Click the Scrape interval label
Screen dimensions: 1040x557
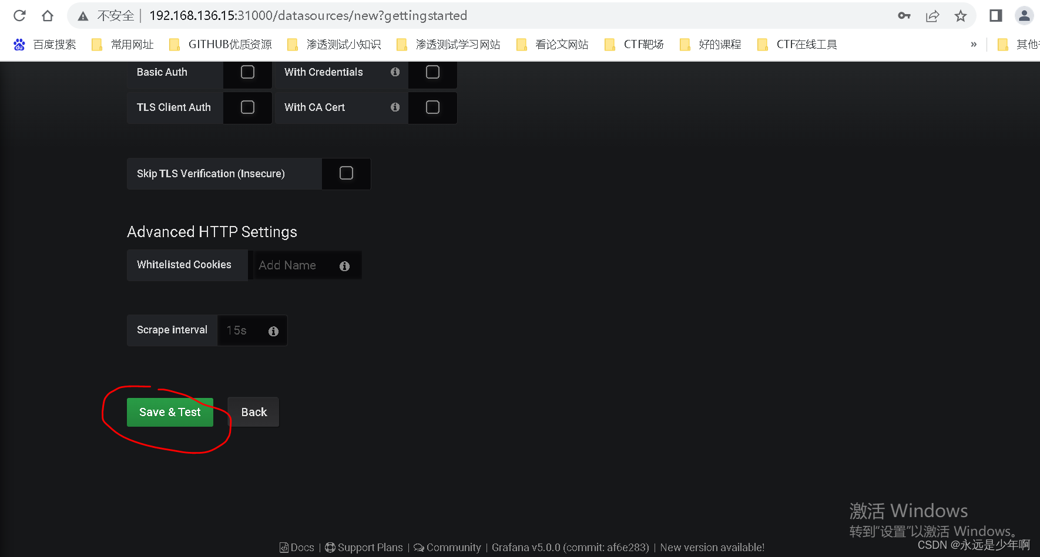[x=172, y=330]
